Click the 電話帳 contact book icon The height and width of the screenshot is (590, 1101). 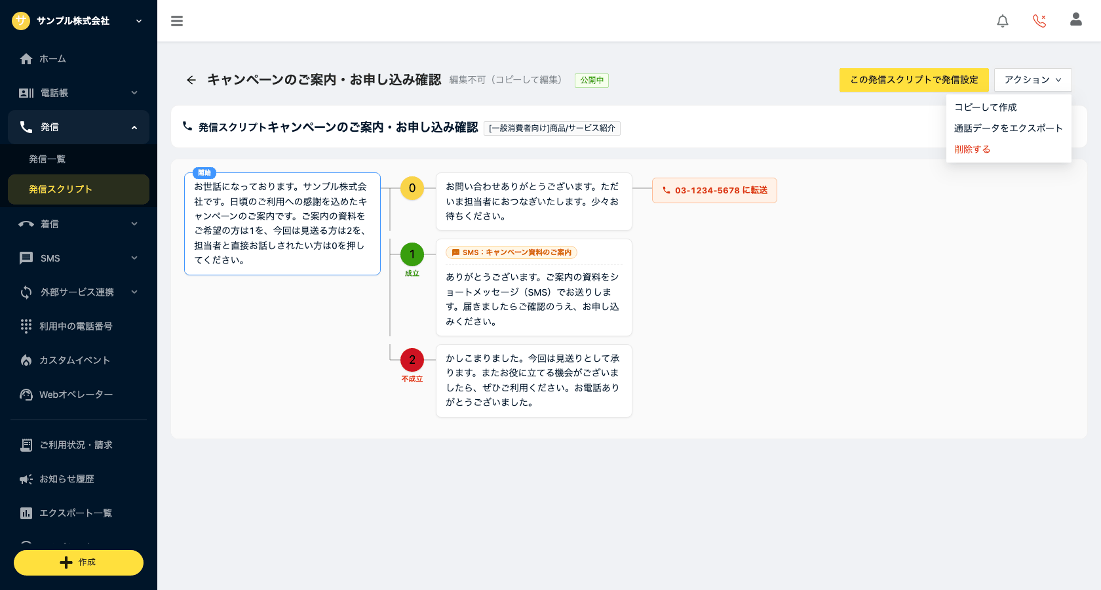[26, 93]
